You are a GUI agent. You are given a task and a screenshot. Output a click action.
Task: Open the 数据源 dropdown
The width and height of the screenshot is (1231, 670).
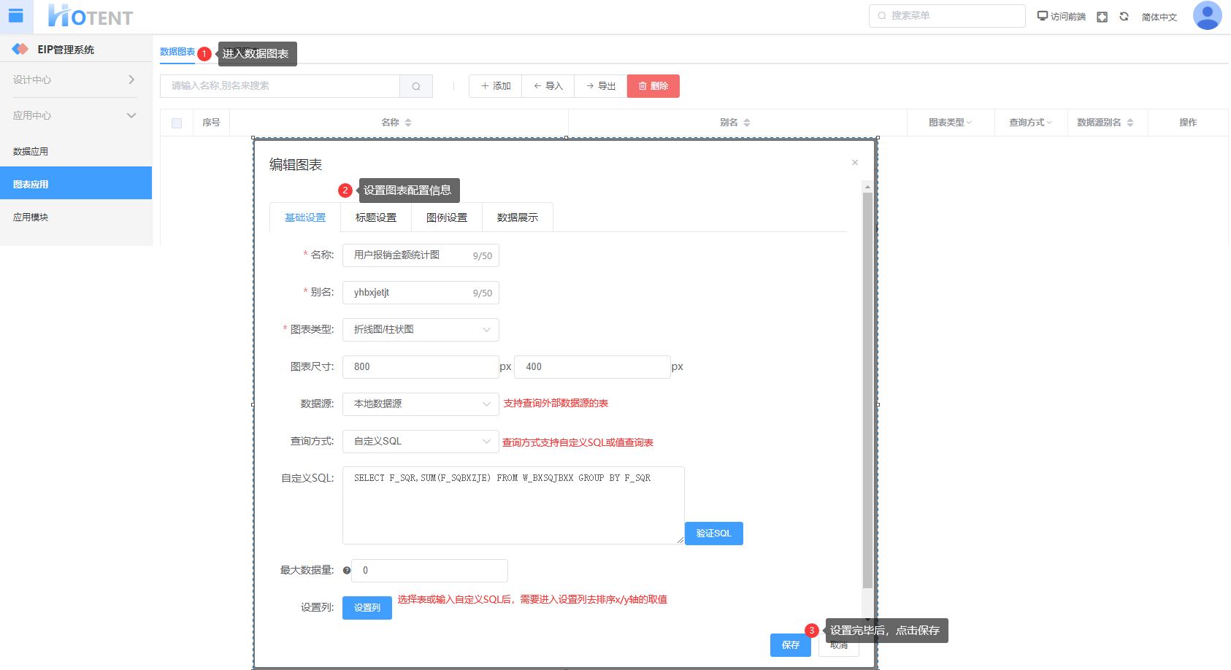pyautogui.click(x=421, y=404)
